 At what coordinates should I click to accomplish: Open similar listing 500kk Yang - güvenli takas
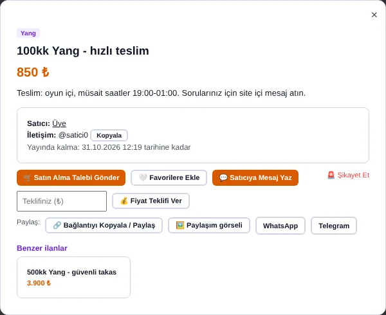73,277
